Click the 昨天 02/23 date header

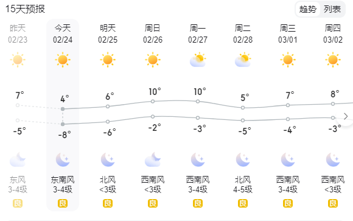(18, 34)
